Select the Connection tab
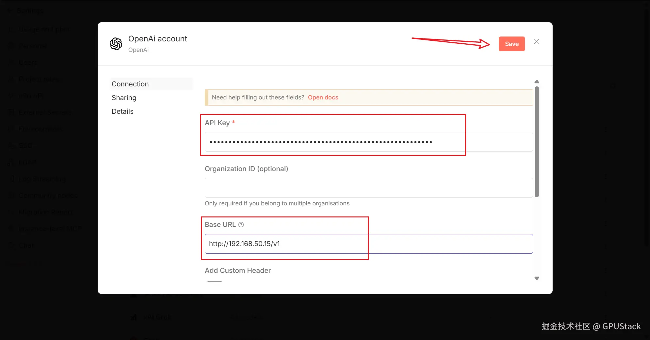 pyautogui.click(x=152, y=84)
